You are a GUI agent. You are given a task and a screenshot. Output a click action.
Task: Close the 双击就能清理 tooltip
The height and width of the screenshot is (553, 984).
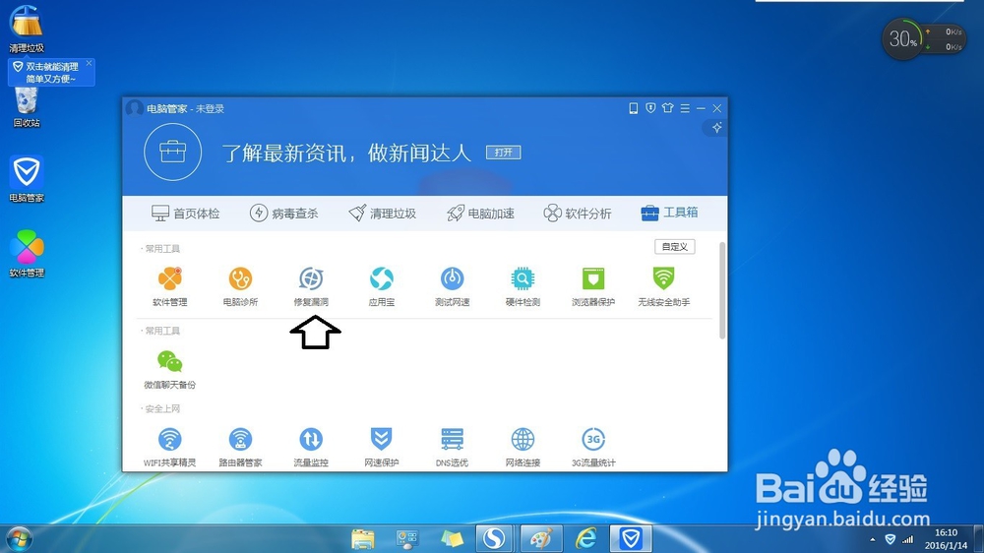coord(90,63)
